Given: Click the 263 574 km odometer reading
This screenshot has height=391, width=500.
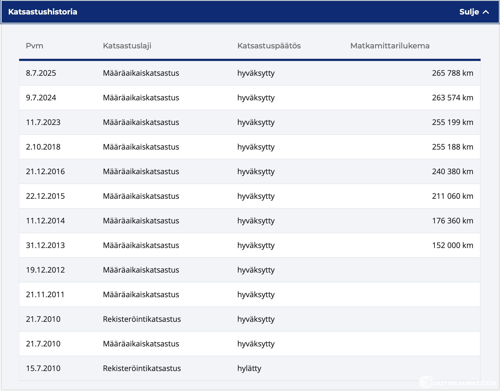Looking at the screenshot, I should [x=452, y=98].
